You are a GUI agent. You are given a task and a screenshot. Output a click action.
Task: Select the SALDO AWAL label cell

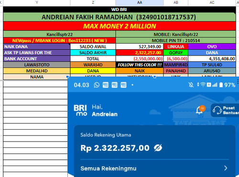[93, 46]
